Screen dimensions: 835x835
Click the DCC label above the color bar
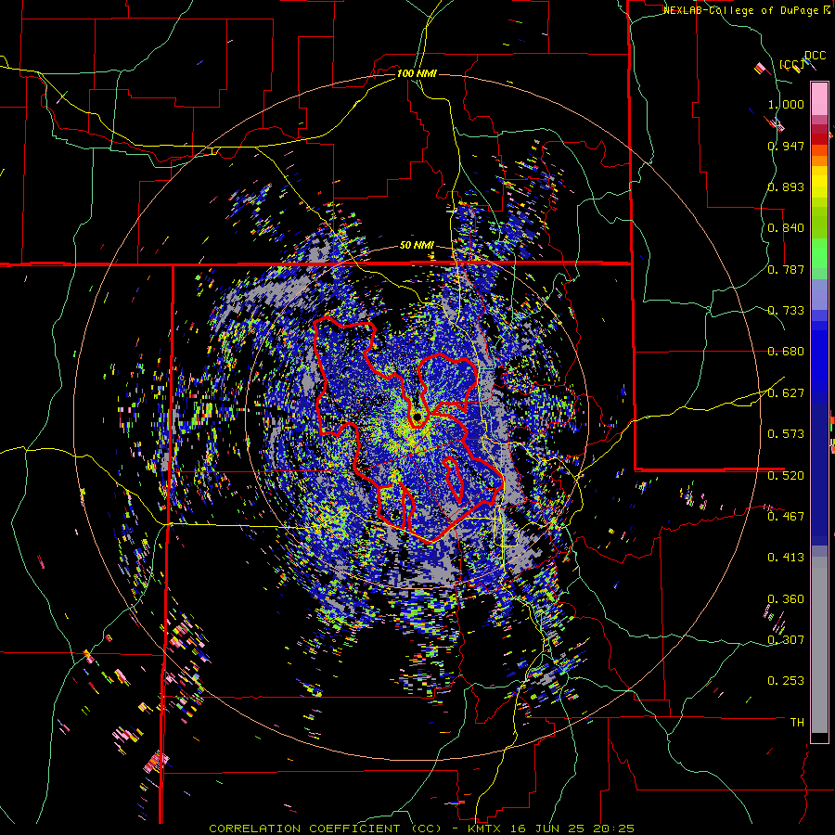tap(815, 56)
